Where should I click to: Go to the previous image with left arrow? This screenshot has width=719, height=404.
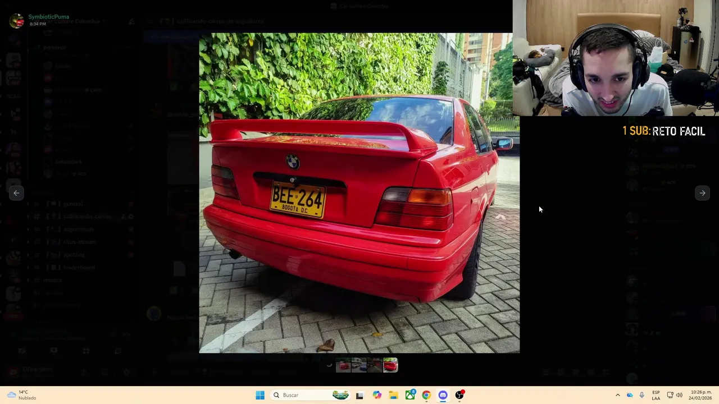click(x=16, y=192)
